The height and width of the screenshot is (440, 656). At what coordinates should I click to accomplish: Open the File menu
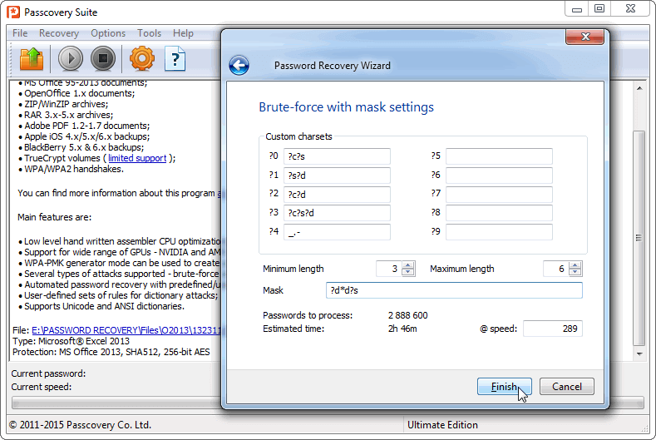pyautogui.click(x=20, y=33)
